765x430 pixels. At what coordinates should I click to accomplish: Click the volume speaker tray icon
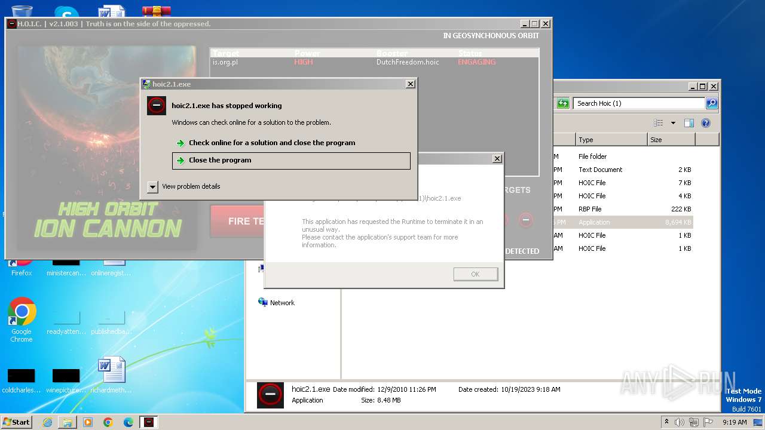pyautogui.click(x=680, y=422)
